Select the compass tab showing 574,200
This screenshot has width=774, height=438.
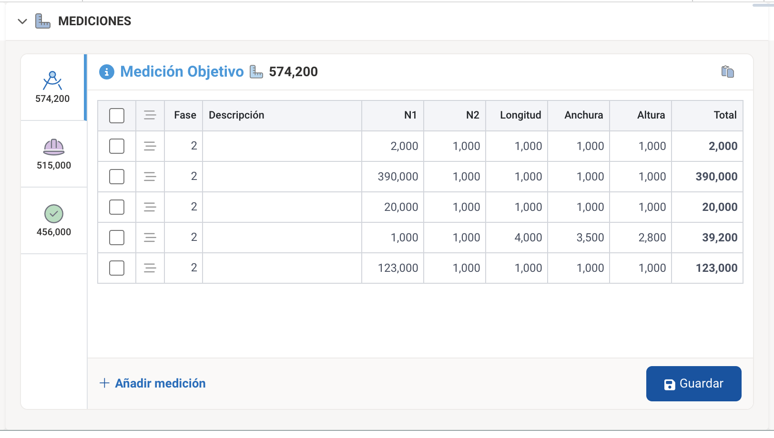tap(52, 87)
